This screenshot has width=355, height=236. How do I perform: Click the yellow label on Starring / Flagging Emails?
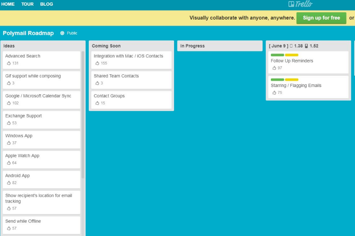pos(291,80)
